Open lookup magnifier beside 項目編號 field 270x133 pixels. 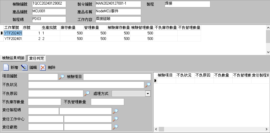tap(62, 77)
